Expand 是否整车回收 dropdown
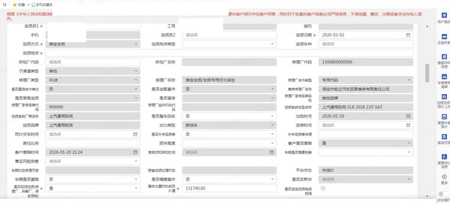Viewport: 450px width, 203px height. 229,116
